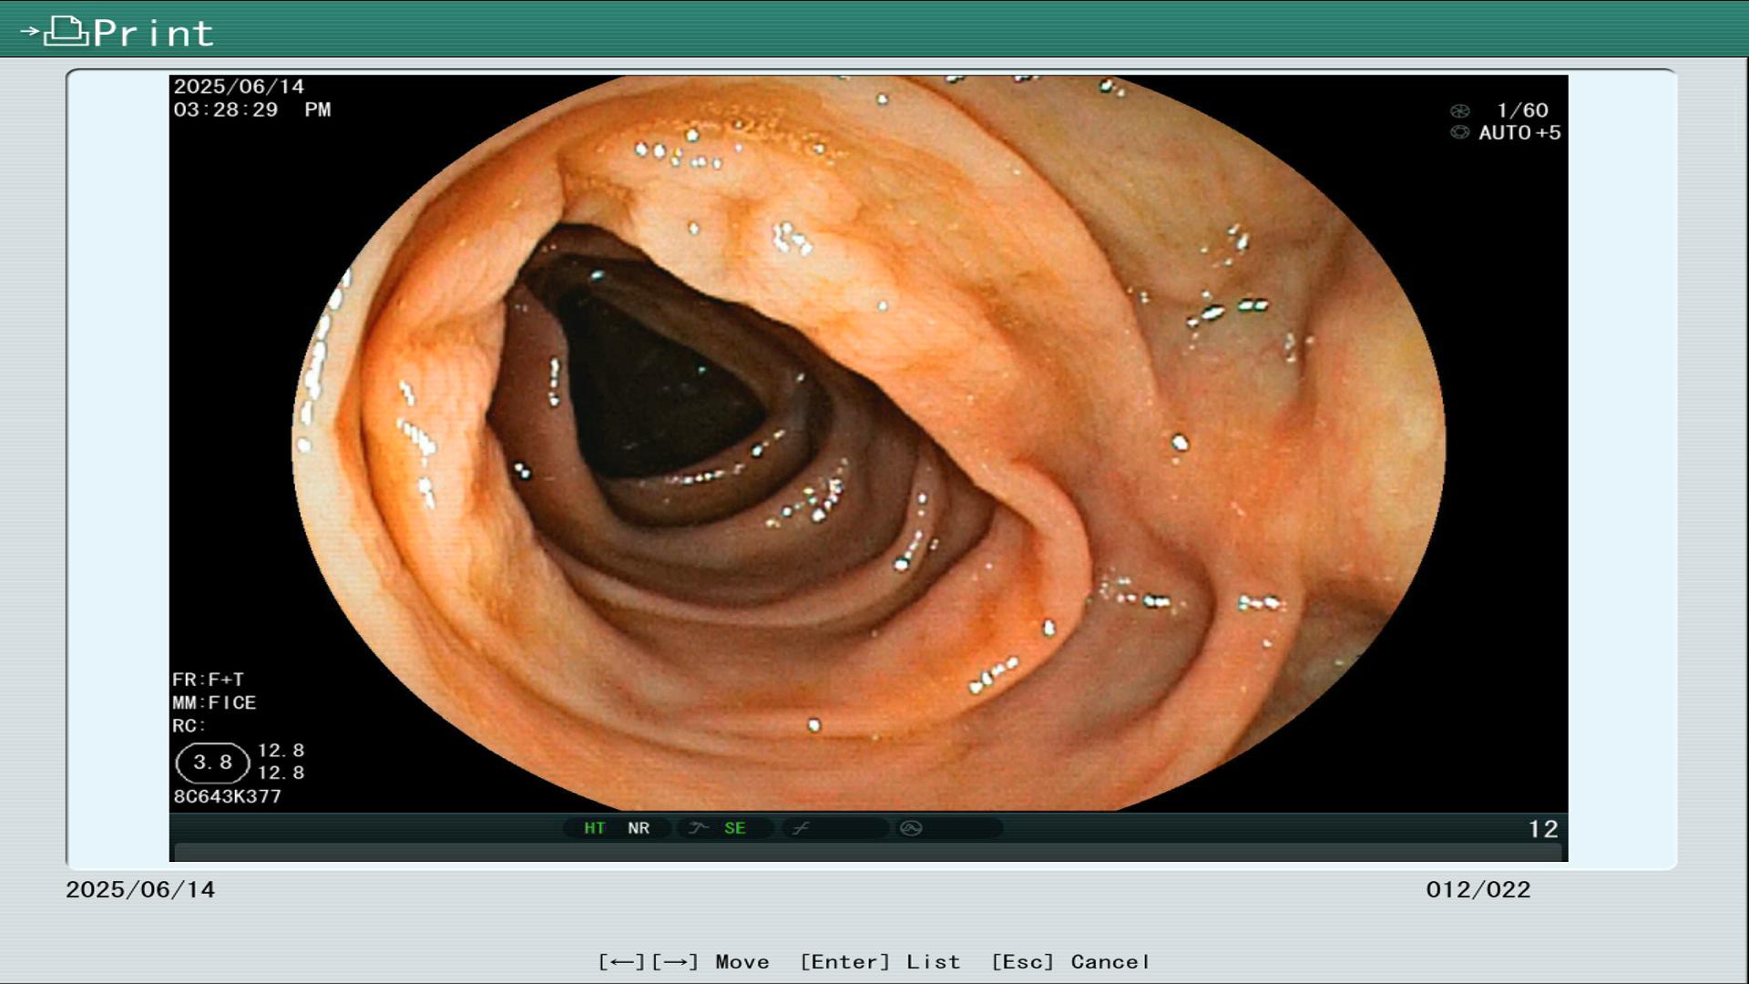Click the FR:F+T label
The width and height of the screenshot is (1749, 984).
208,680
